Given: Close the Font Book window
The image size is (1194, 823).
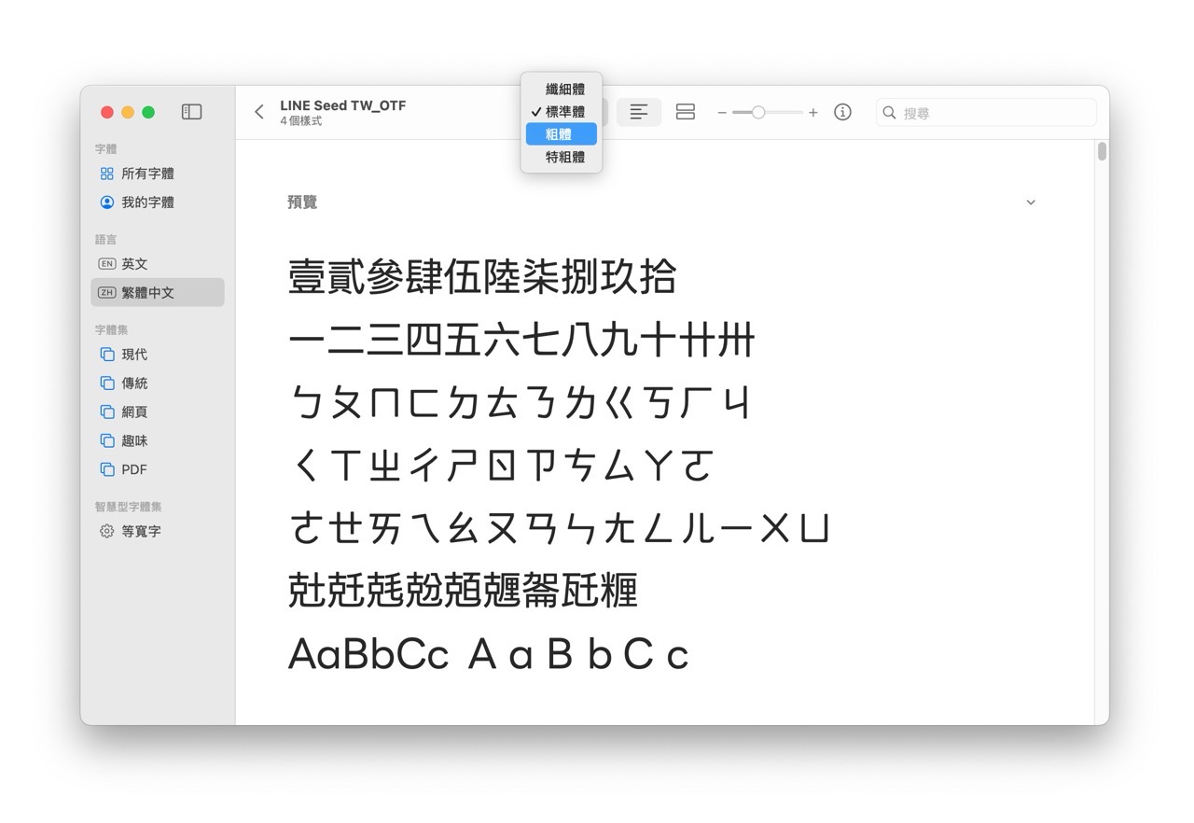Looking at the screenshot, I should pos(107,112).
